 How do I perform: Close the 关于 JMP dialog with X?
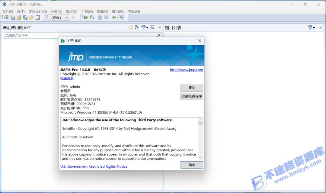coord(200,41)
